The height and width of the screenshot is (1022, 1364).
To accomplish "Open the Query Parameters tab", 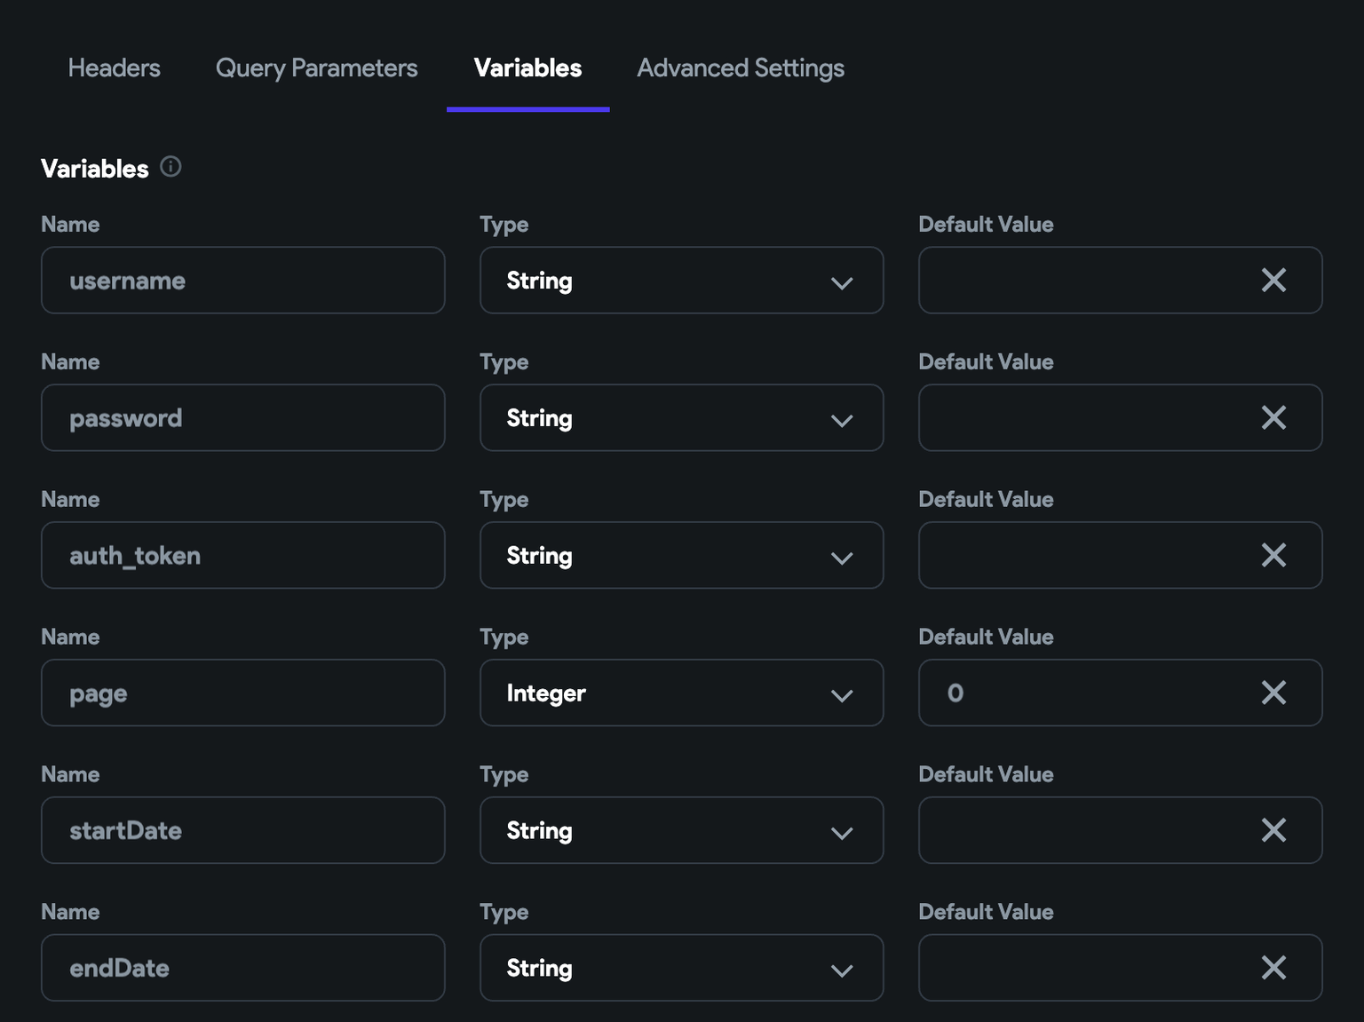I will (x=316, y=68).
